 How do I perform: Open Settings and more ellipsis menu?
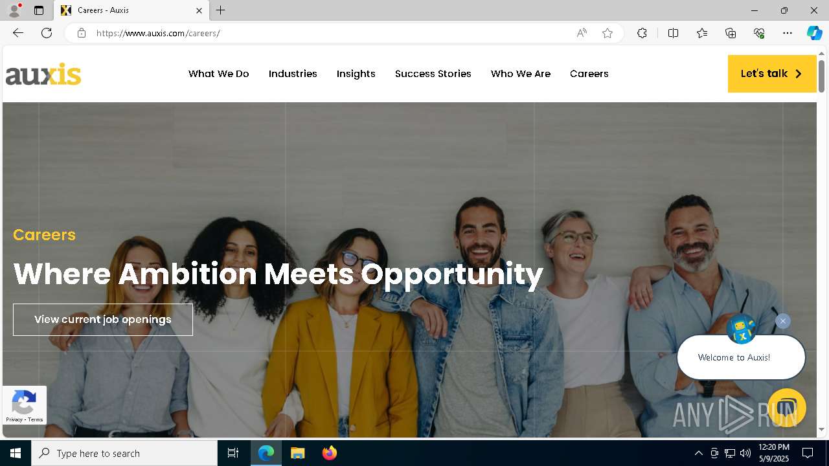[788, 33]
